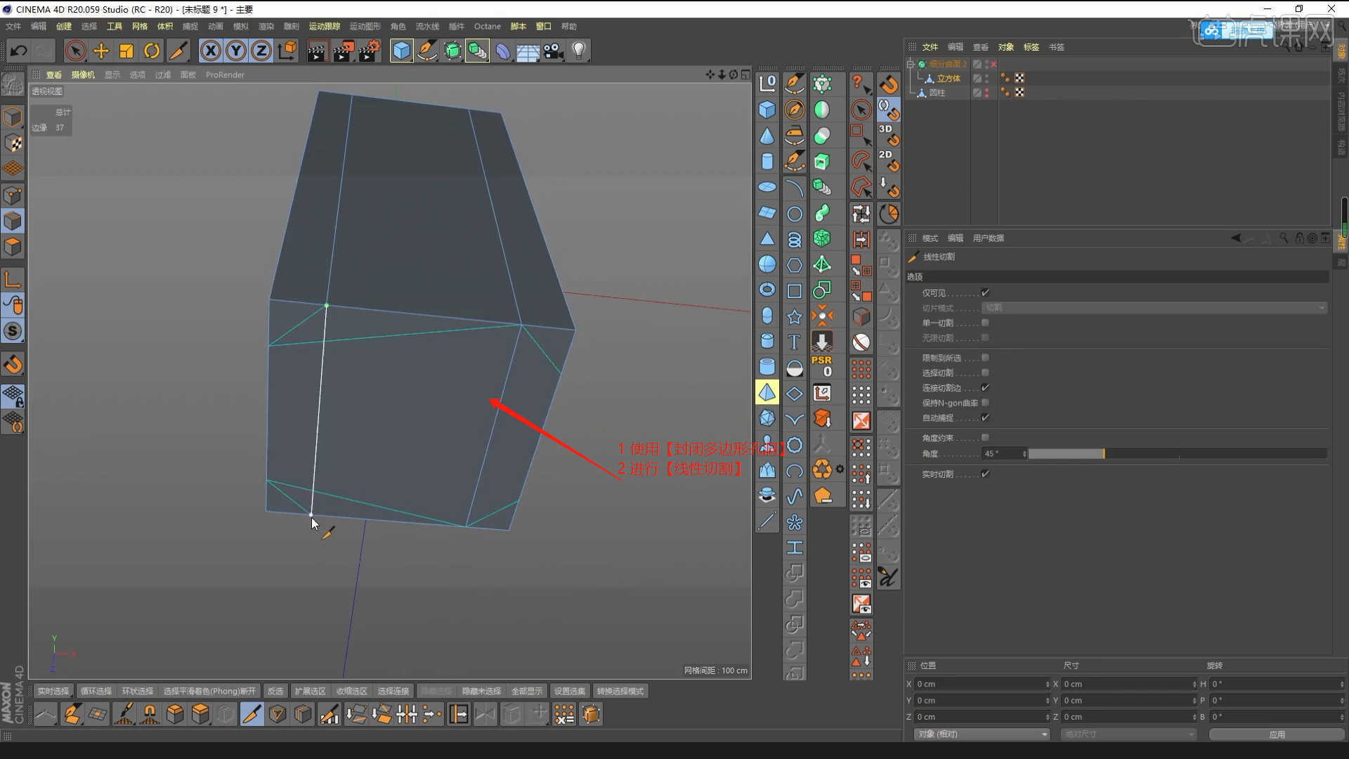Click the text spline T icon
Image resolution: width=1349 pixels, height=759 pixels.
tap(795, 342)
